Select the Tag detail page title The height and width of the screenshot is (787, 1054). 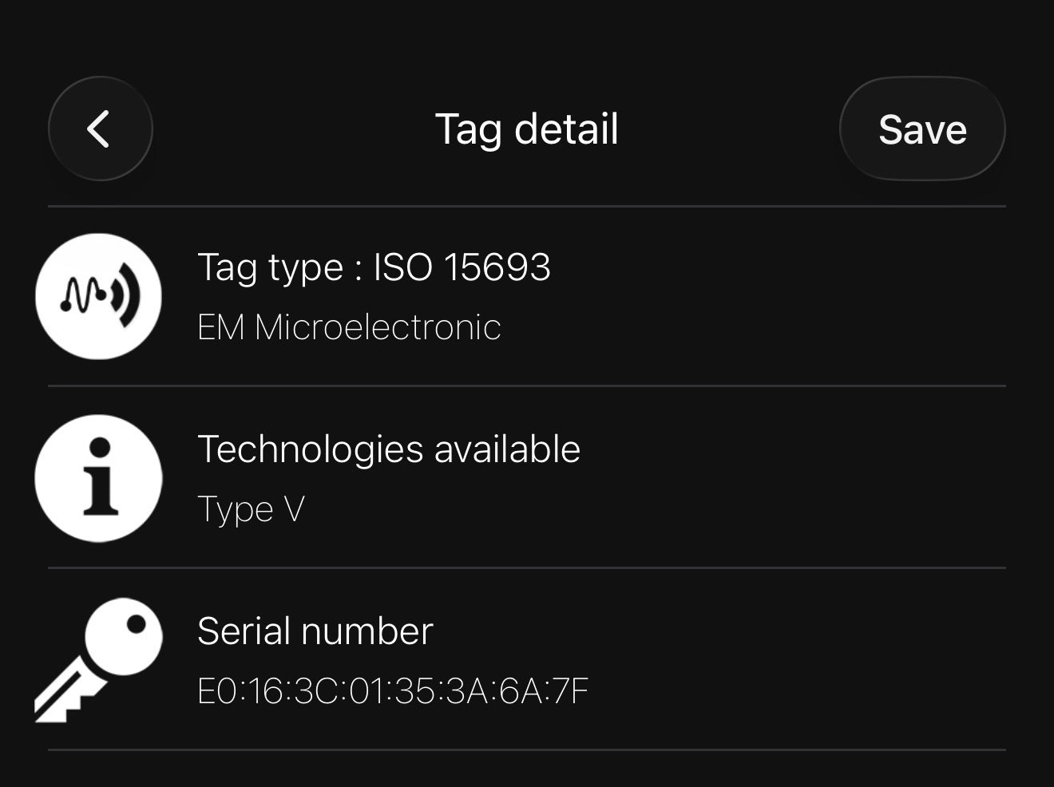tap(526, 129)
